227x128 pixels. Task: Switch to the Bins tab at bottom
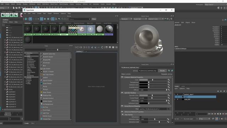(x=33, y=123)
